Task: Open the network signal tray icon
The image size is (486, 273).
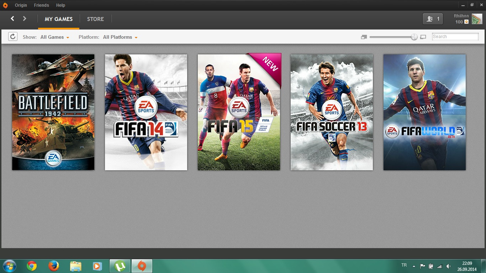Action: click(x=440, y=266)
